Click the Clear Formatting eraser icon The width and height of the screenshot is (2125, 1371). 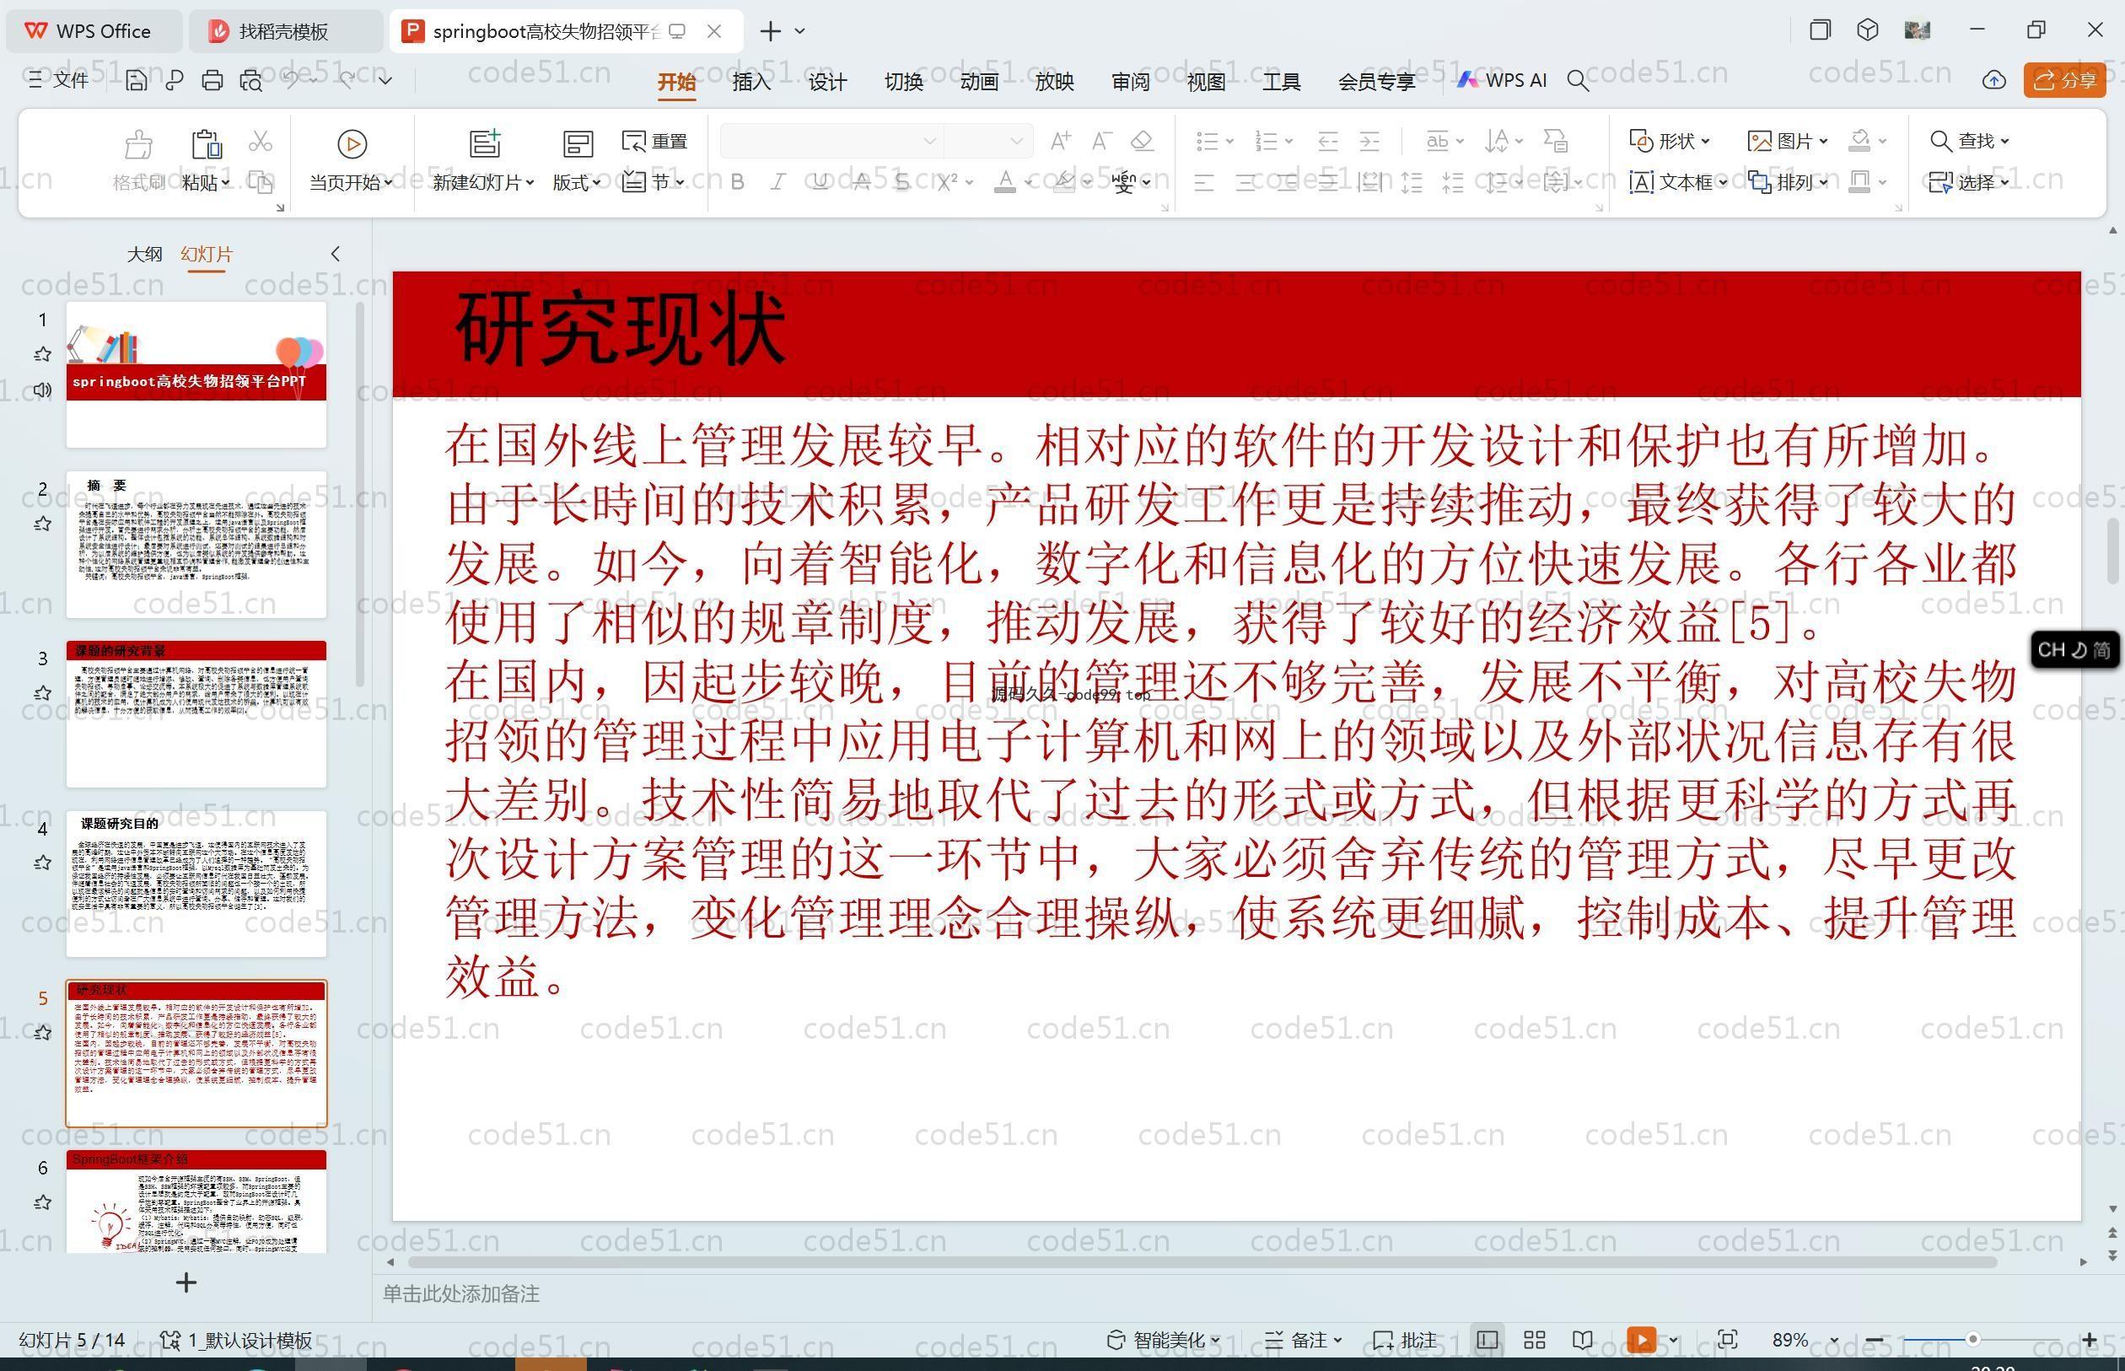point(1142,141)
